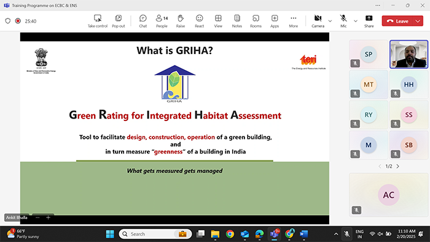Expand the Camera options arrow
Image resolution: width=430 pixels, height=242 pixels.
pyautogui.click(x=330, y=21)
